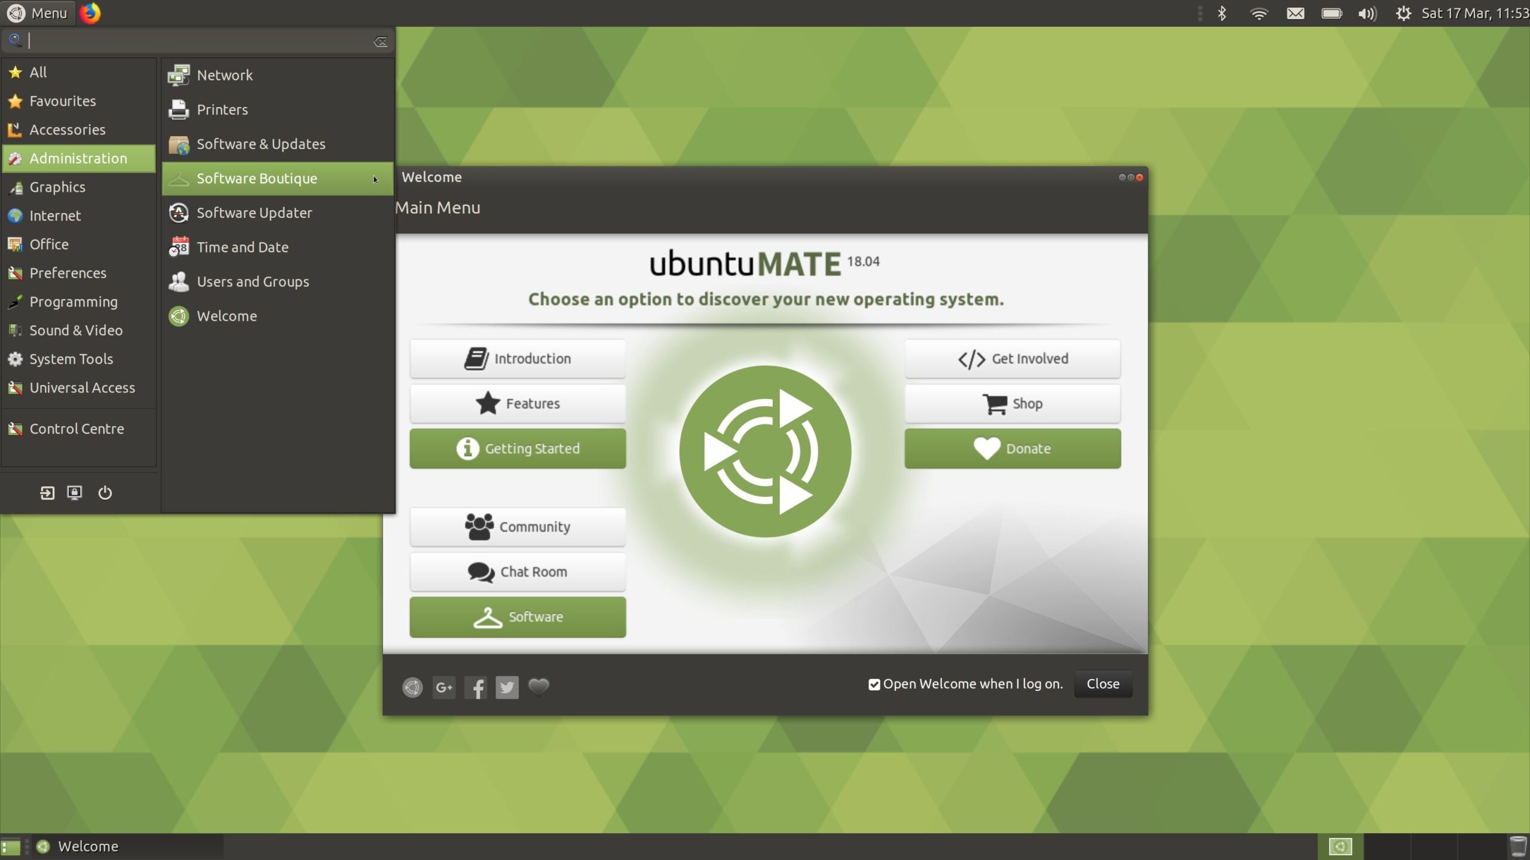The image size is (1530, 860).
Task: Click the Getting Started button
Action: tap(517, 449)
